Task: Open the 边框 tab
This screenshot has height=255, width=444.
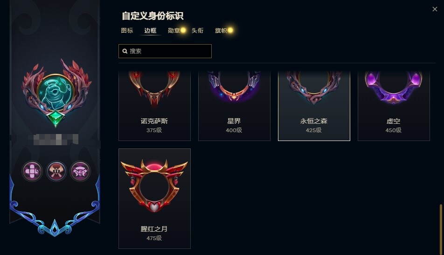Action: (150, 31)
